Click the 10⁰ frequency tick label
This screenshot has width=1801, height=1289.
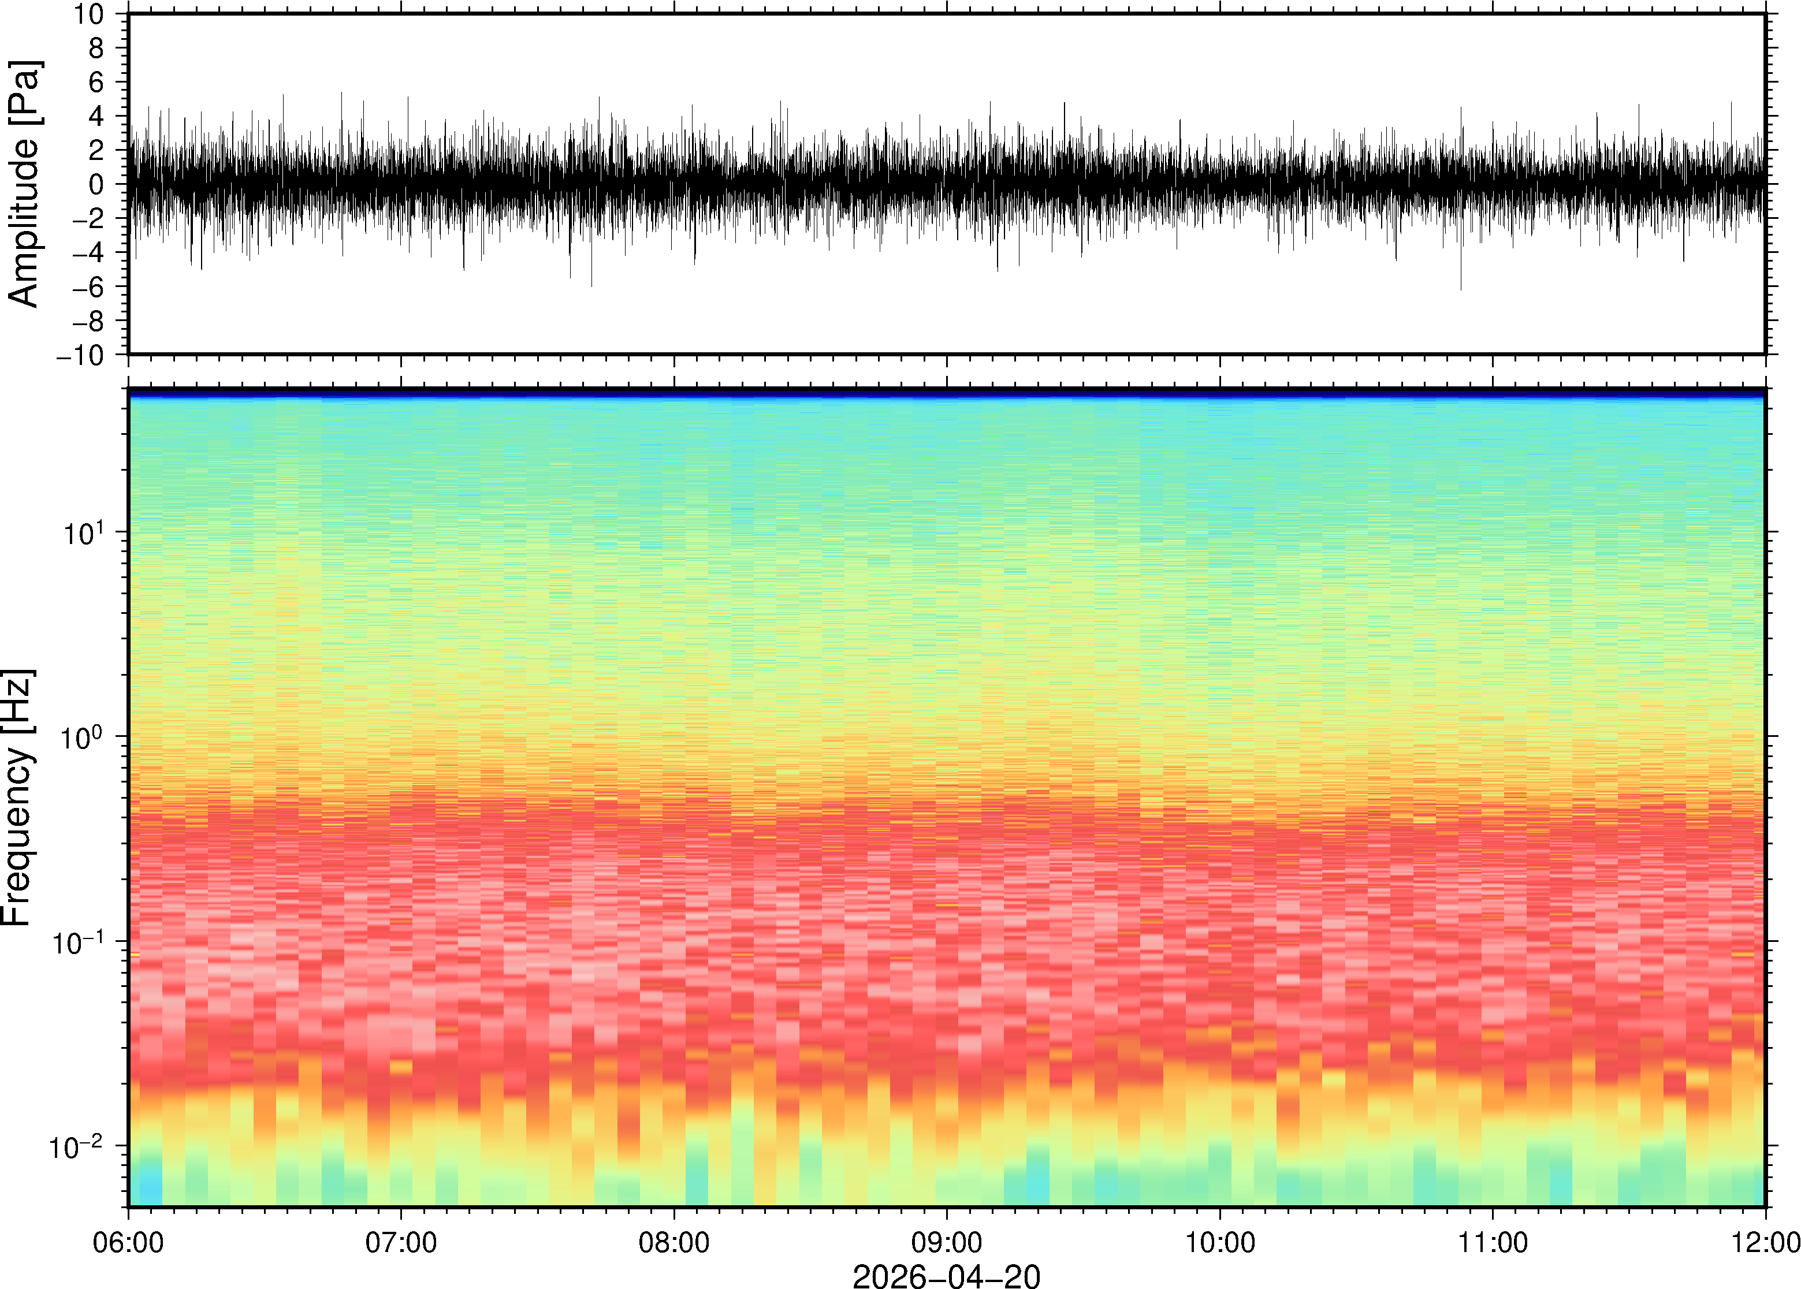[x=83, y=737]
